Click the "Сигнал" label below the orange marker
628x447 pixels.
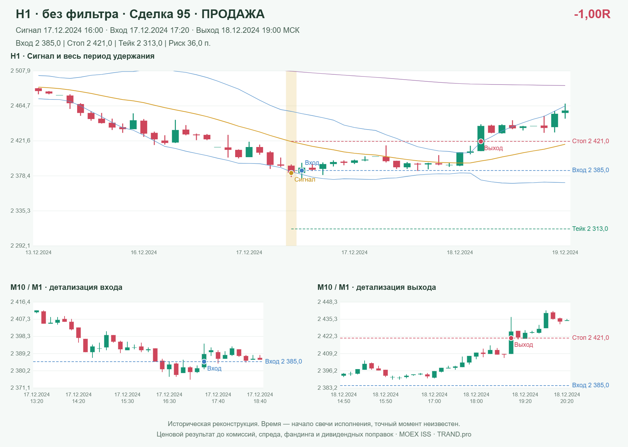tap(305, 179)
